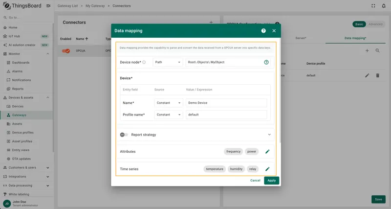391x209 pixels.
Task: Open Reports in the sidebar
Action: tap(26, 89)
